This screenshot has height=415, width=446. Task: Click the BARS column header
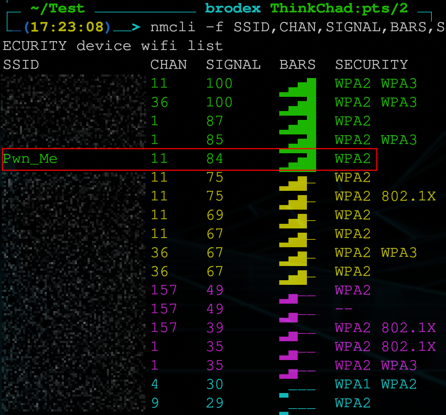point(297,65)
